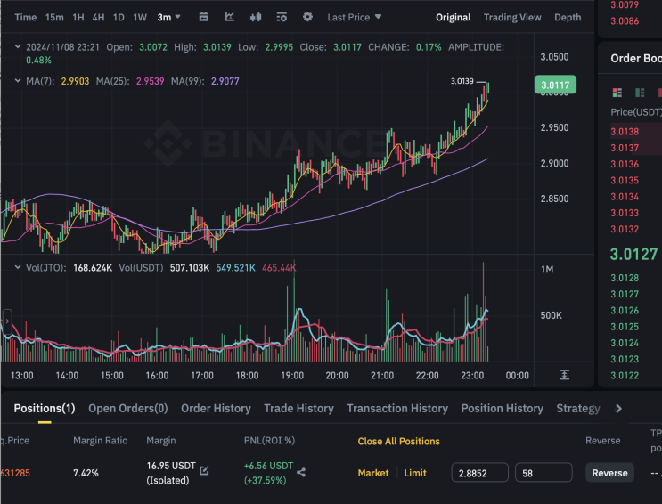Switch to the Original chart view
Viewport: 662px width, 504px height.
click(x=453, y=17)
